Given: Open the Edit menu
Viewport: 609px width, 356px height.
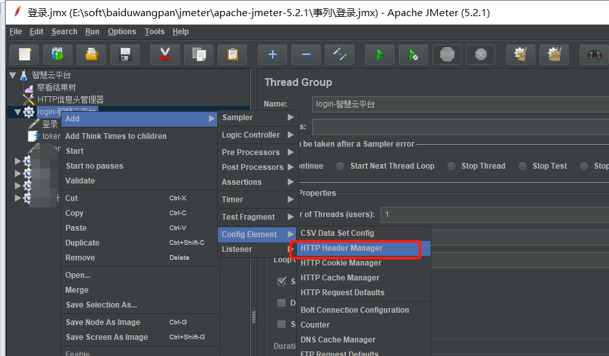Looking at the screenshot, I should coord(36,32).
